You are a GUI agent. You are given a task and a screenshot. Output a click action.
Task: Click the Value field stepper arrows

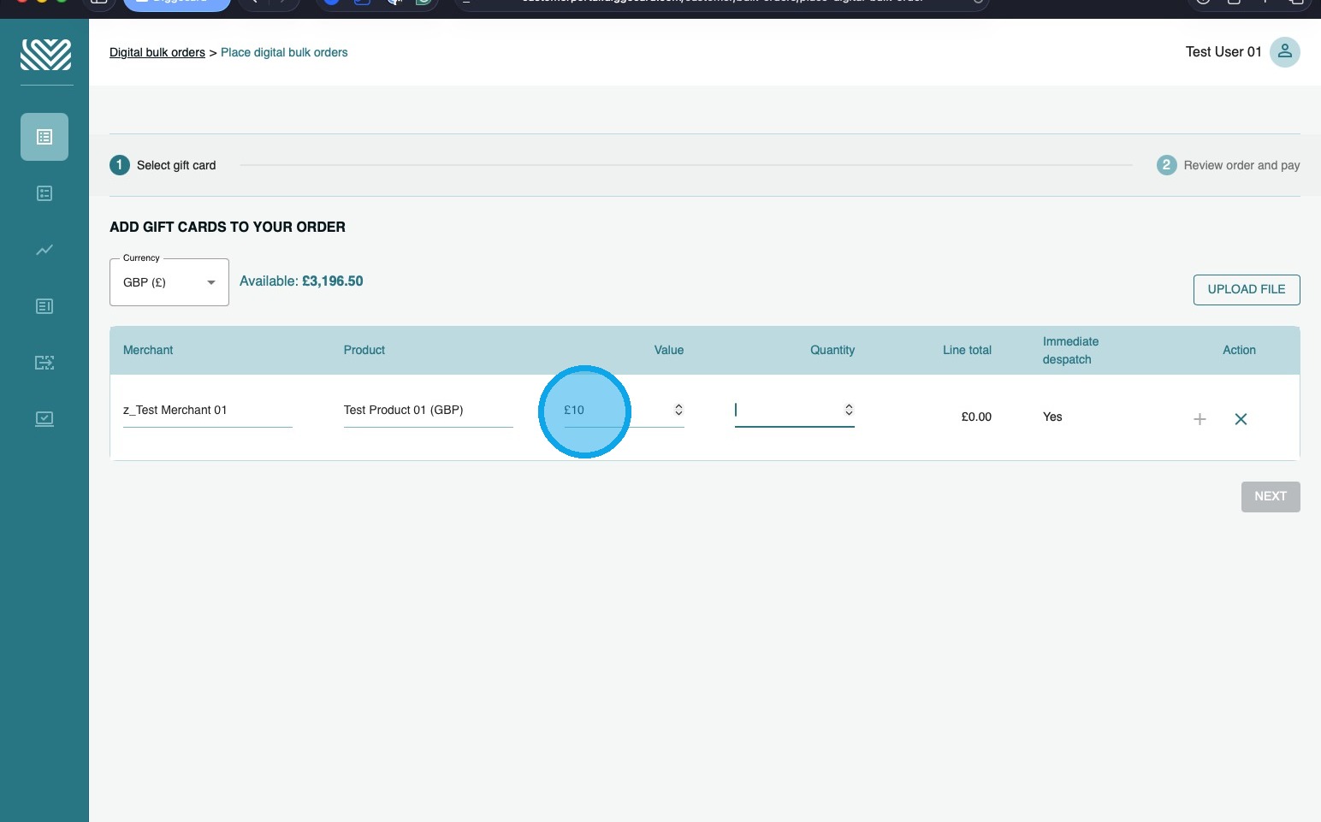click(x=678, y=410)
